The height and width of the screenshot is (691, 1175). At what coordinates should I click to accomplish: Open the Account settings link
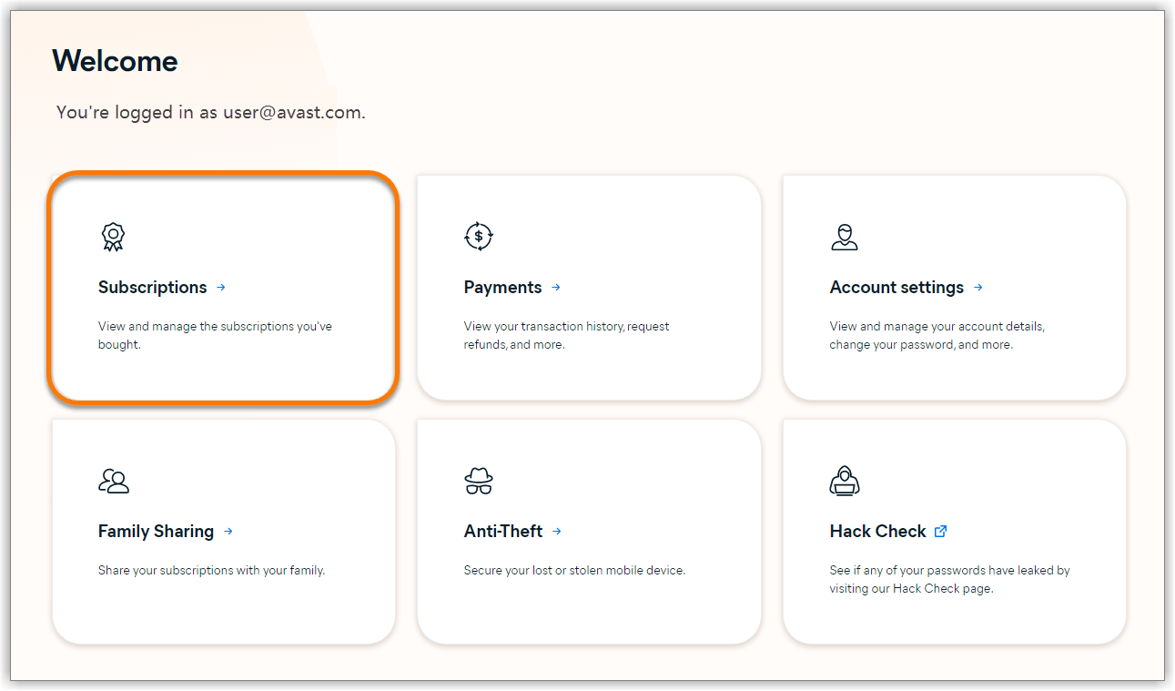coord(896,287)
